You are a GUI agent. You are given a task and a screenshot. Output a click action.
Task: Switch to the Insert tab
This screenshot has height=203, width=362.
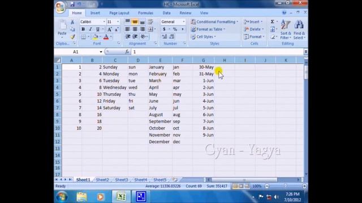point(95,13)
